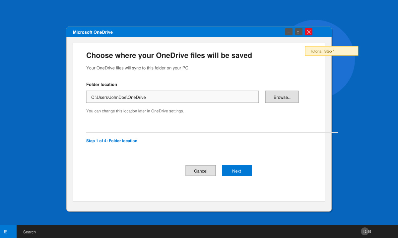Maximize the Microsoft OneDrive window
The height and width of the screenshot is (238, 398).
pyautogui.click(x=299, y=32)
